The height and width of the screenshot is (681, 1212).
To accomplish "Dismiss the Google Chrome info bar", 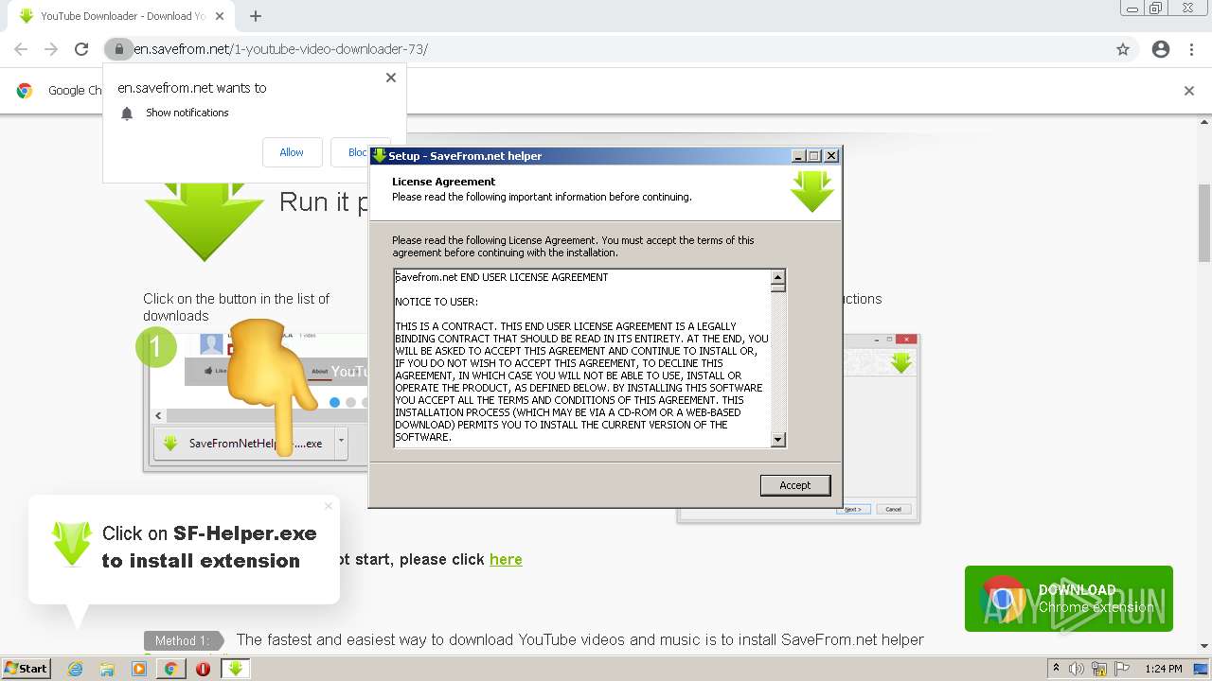I will pyautogui.click(x=1189, y=91).
